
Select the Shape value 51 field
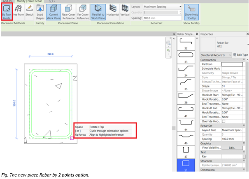click(x=232, y=86)
